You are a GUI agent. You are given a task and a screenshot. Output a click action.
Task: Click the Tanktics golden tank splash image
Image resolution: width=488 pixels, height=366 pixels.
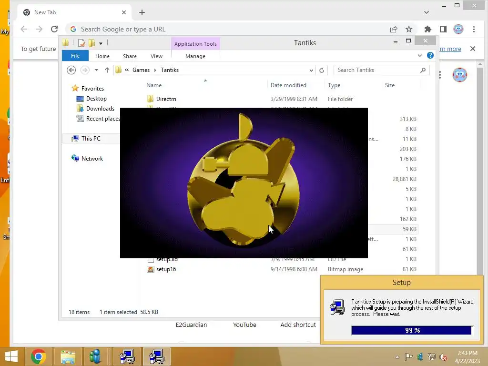(244, 183)
